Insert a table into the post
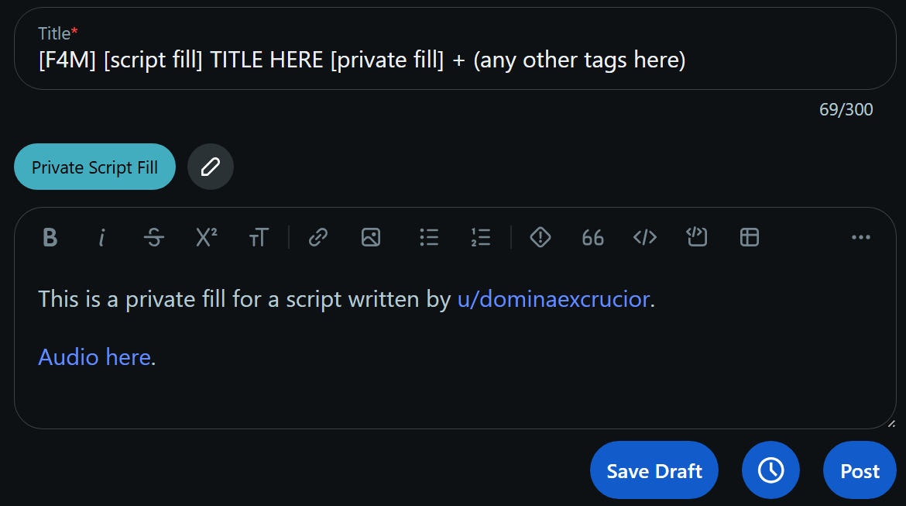The image size is (906, 506). 750,238
